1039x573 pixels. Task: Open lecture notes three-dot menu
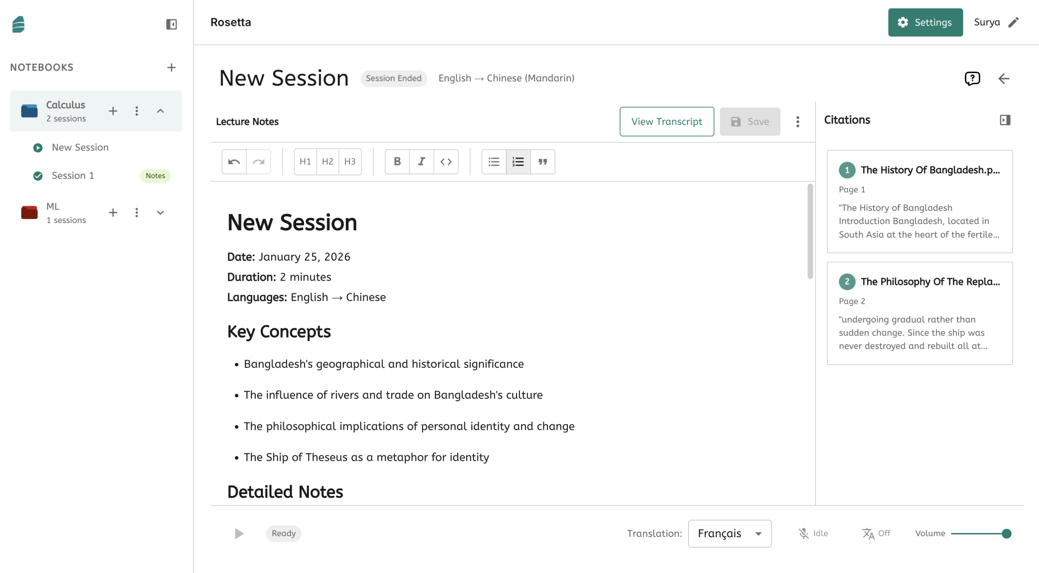797,121
